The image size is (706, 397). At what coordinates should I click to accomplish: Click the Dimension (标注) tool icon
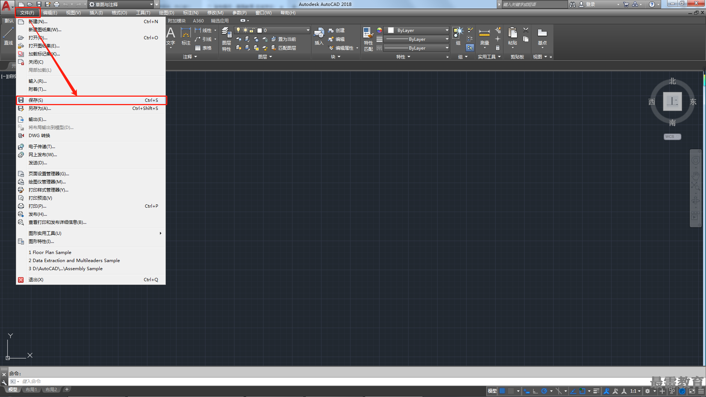tap(186, 37)
